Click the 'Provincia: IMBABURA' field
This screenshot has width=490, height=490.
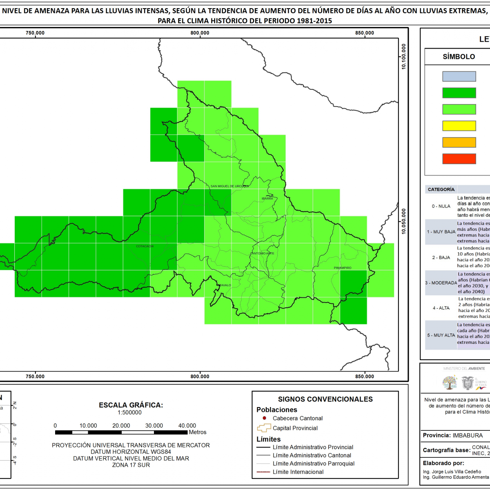[x=453, y=435]
